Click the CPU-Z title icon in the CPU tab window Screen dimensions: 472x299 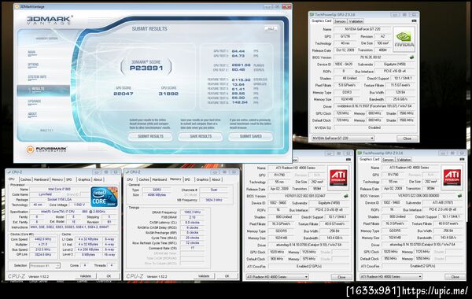(x=9, y=172)
